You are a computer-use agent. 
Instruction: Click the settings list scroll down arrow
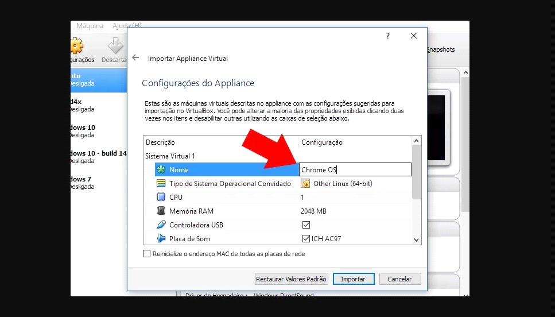pos(416,240)
